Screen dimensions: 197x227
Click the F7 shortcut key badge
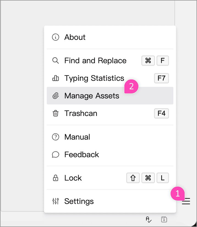[161, 78]
